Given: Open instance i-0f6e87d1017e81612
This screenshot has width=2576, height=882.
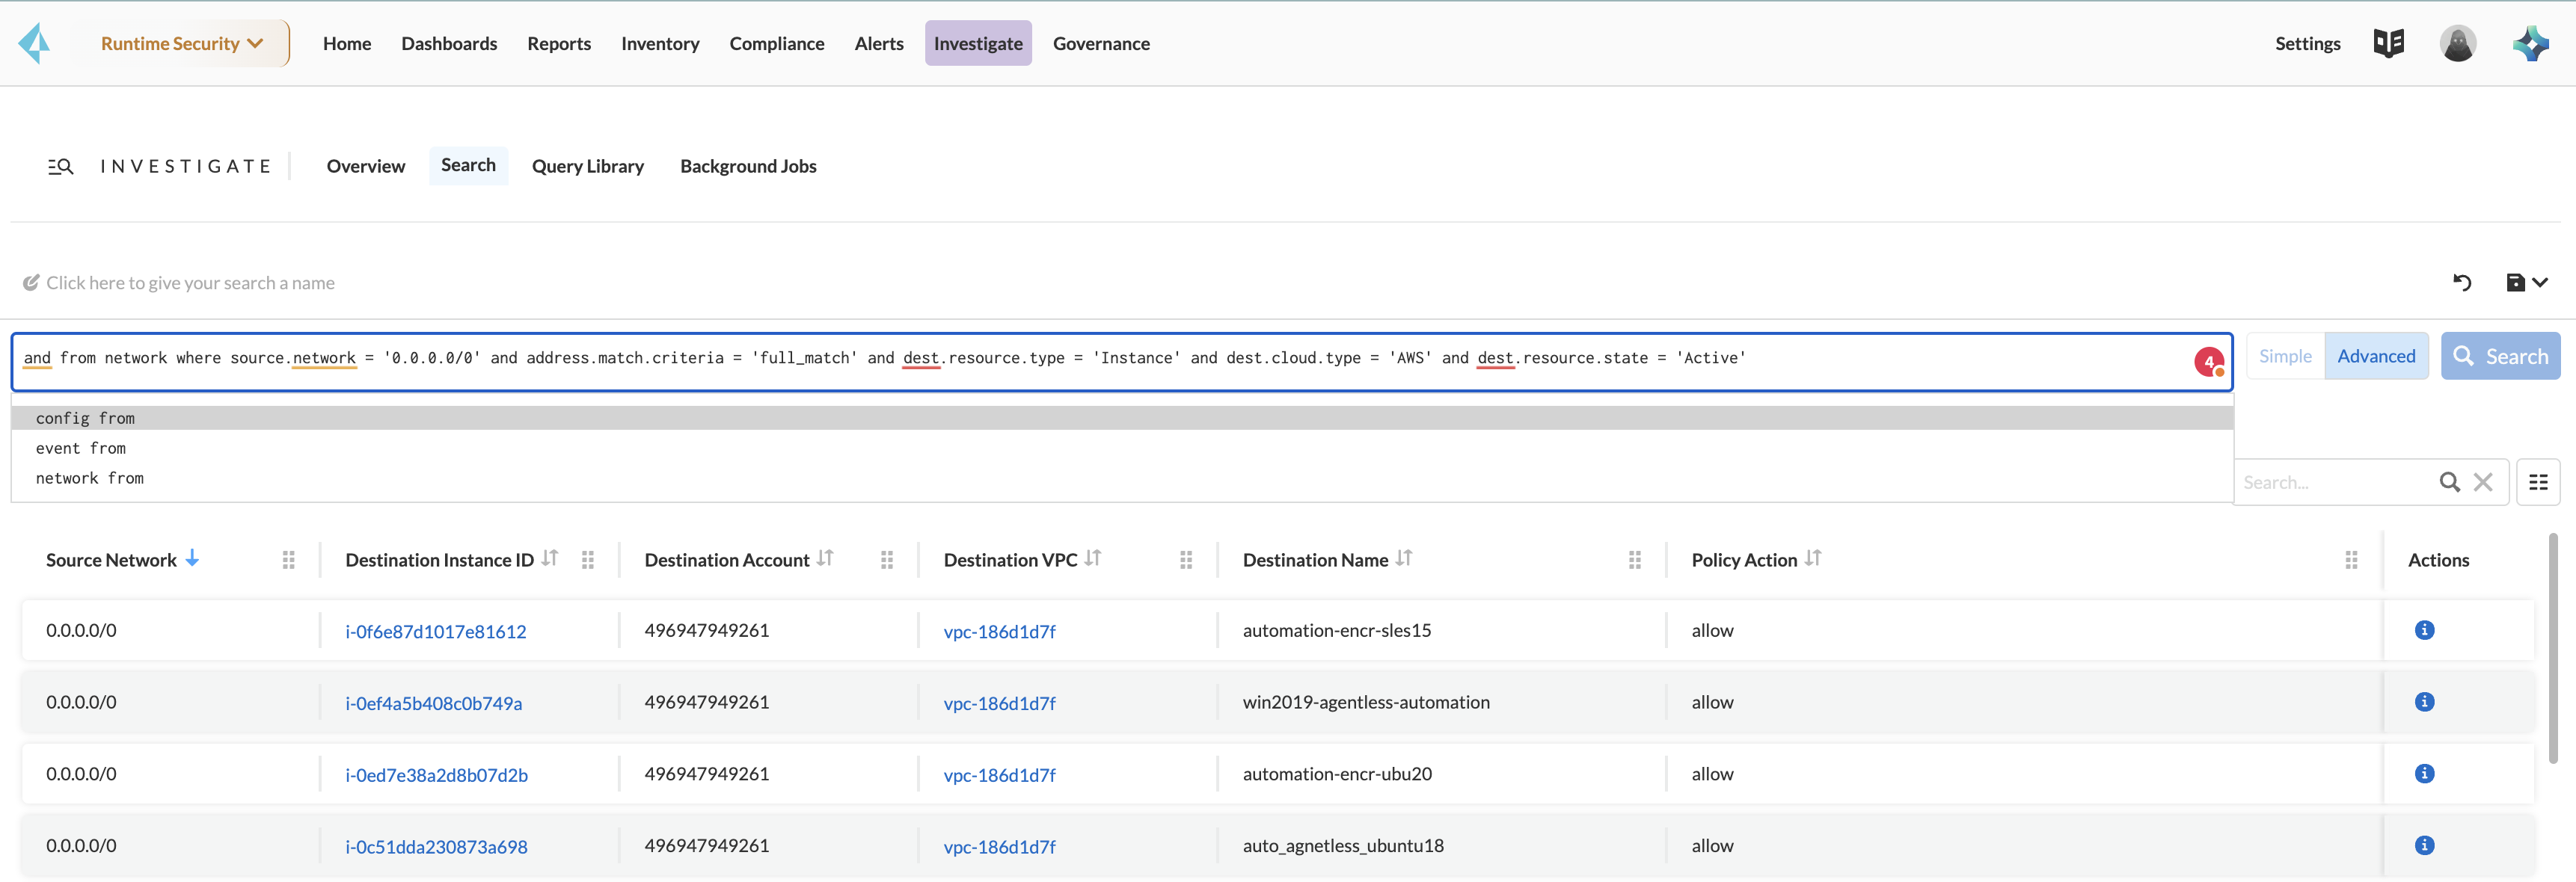Looking at the screenshot, I should (435, 632).
